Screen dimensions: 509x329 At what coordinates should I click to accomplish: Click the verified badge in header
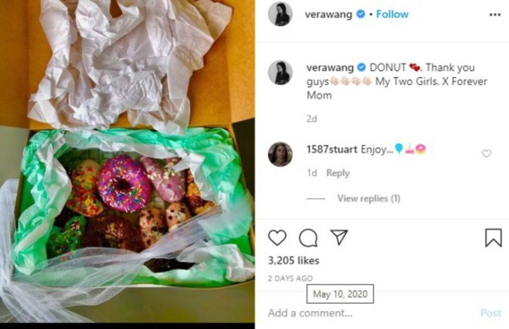tap(361, 14)
